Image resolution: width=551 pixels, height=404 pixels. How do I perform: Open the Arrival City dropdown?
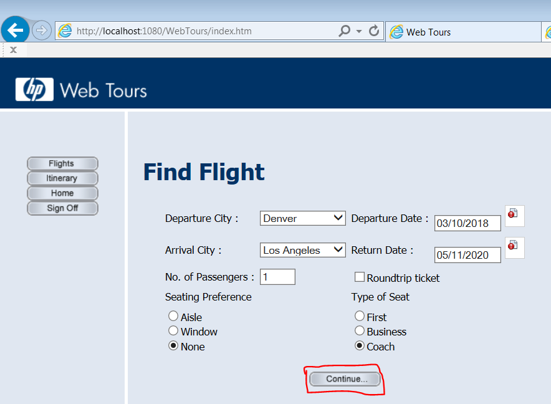click(302, 249)
